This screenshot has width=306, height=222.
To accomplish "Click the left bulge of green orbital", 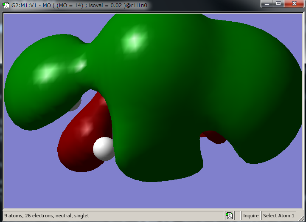I will pos(38,77).
